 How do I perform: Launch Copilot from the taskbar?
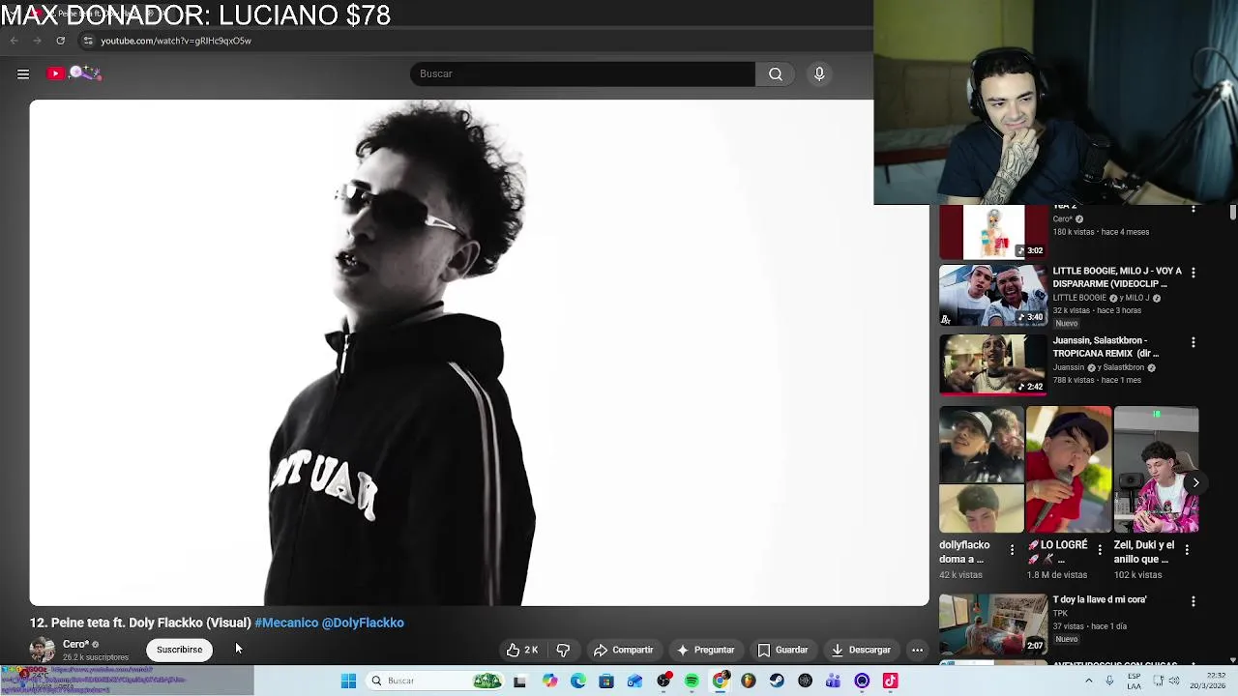click(x=549, y=681)
